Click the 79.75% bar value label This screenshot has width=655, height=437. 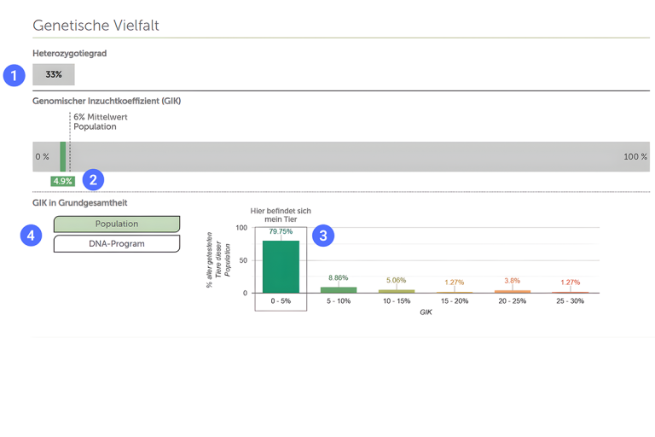click(281, 232)
